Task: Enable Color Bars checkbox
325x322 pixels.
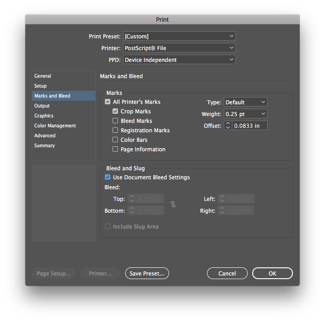Action: click(x=115, y=140)
